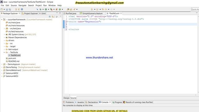This screenshot has height=112, width=199.
Task: Open the Problems view tab
Action: click(68, 102)
